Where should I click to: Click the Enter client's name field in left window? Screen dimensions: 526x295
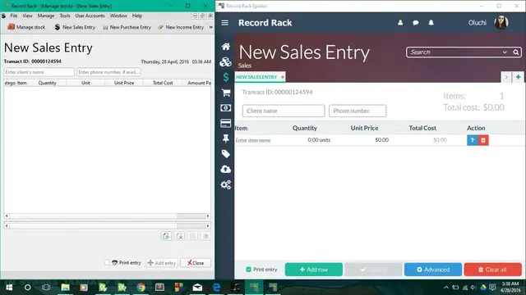(x=39, y=72)
